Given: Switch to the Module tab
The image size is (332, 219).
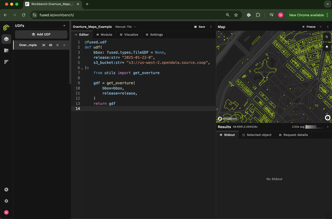Looking at the screenshot, I should [104, 35].
